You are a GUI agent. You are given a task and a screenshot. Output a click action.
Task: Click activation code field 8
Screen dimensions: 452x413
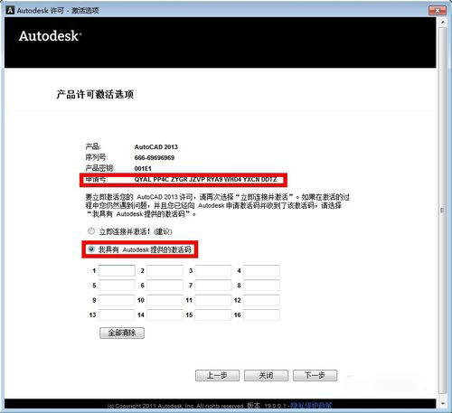pyautogui.click(x=261, y=286)
